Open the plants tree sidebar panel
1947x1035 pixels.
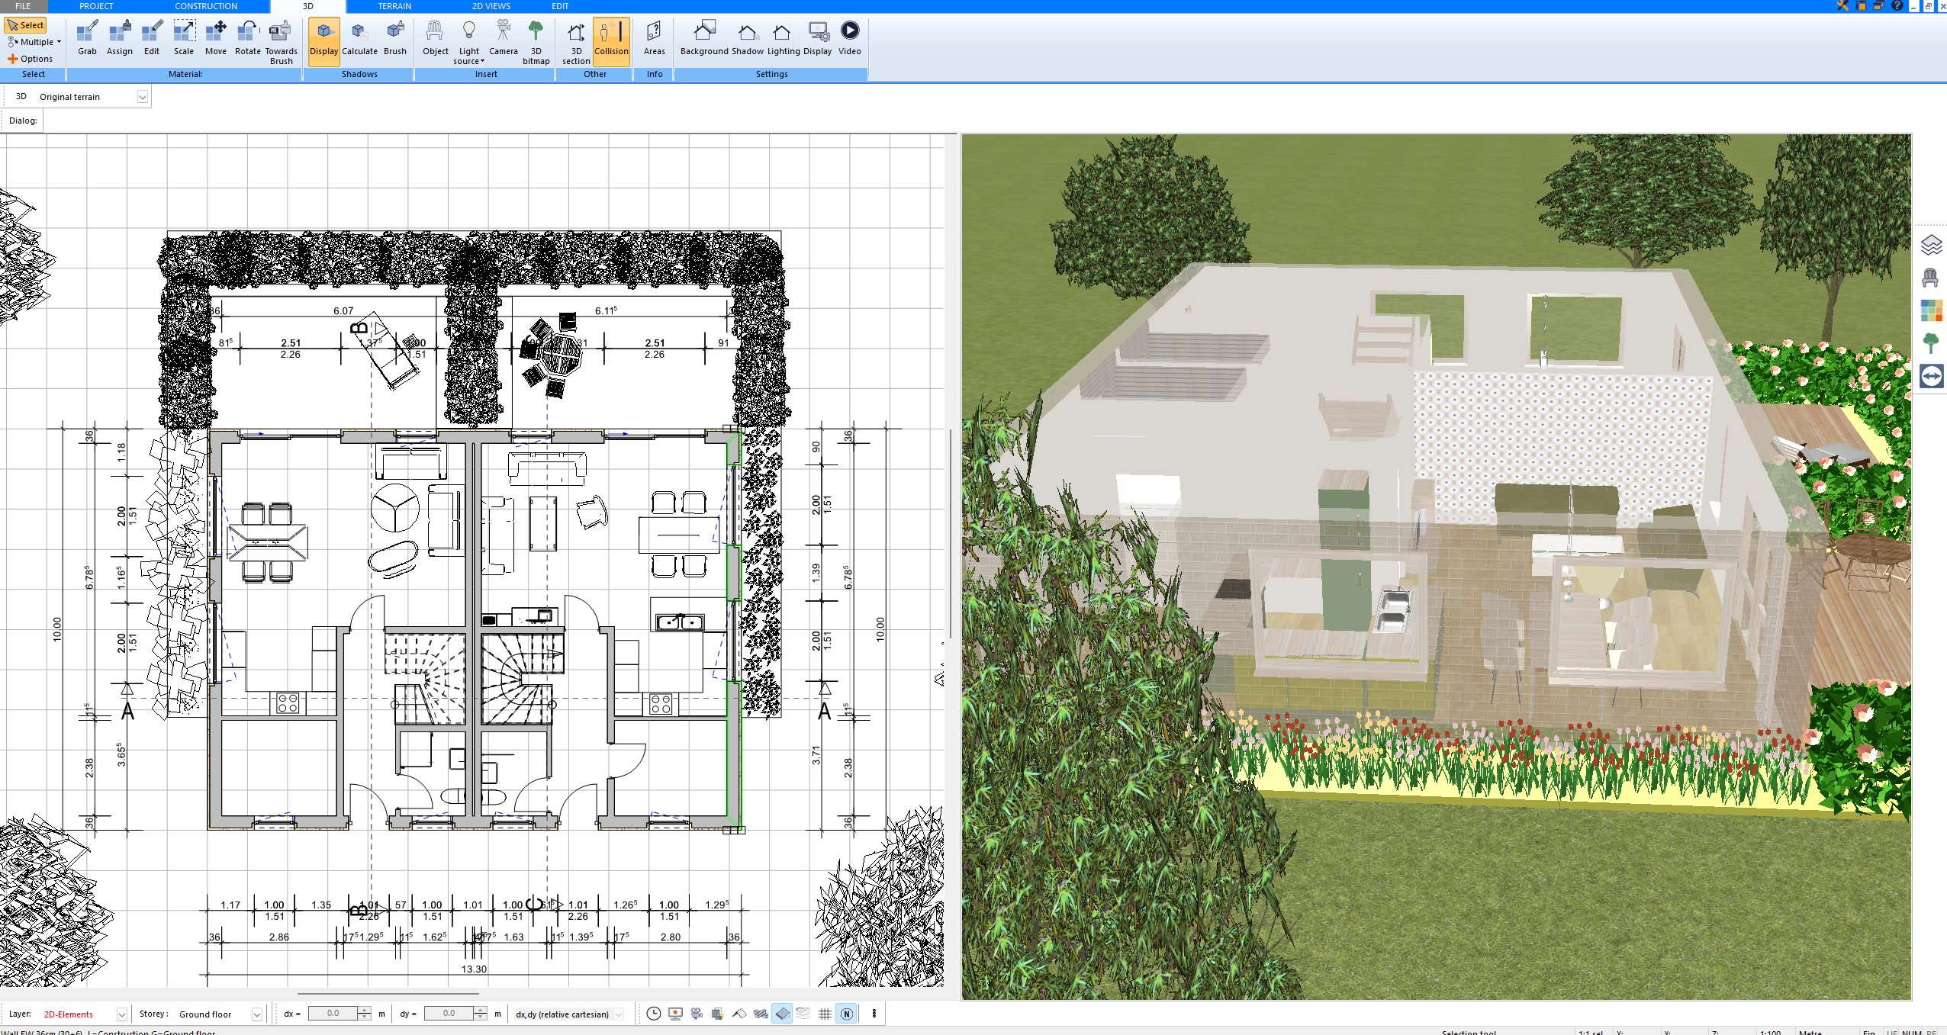(1931, 343)
